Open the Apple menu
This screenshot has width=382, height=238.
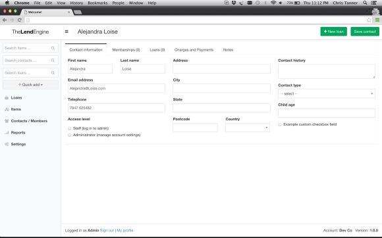click(7, 3)
